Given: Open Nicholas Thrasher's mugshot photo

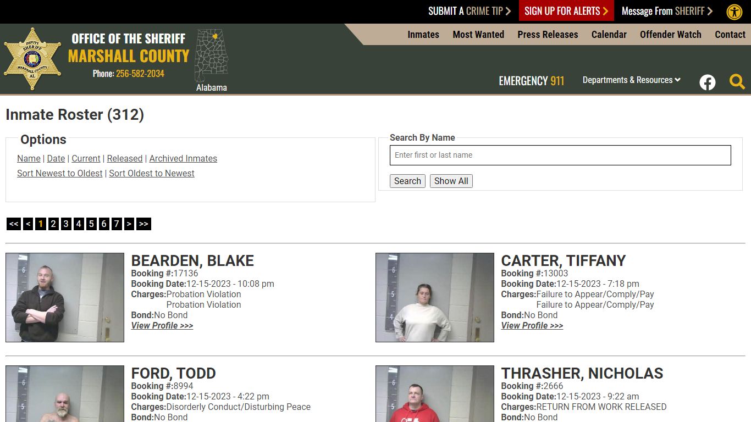Looking at the screenshot, I should tap(435, 393).
